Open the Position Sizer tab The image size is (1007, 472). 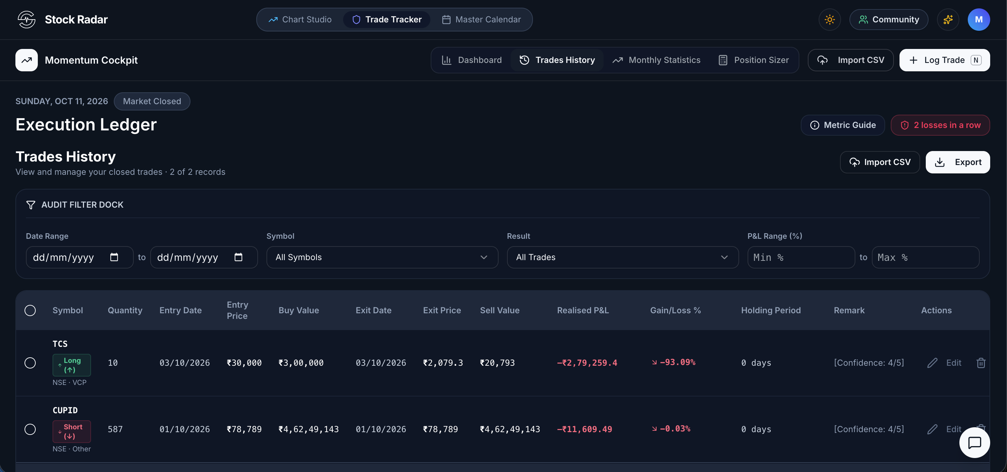click(x=754, y=60)
